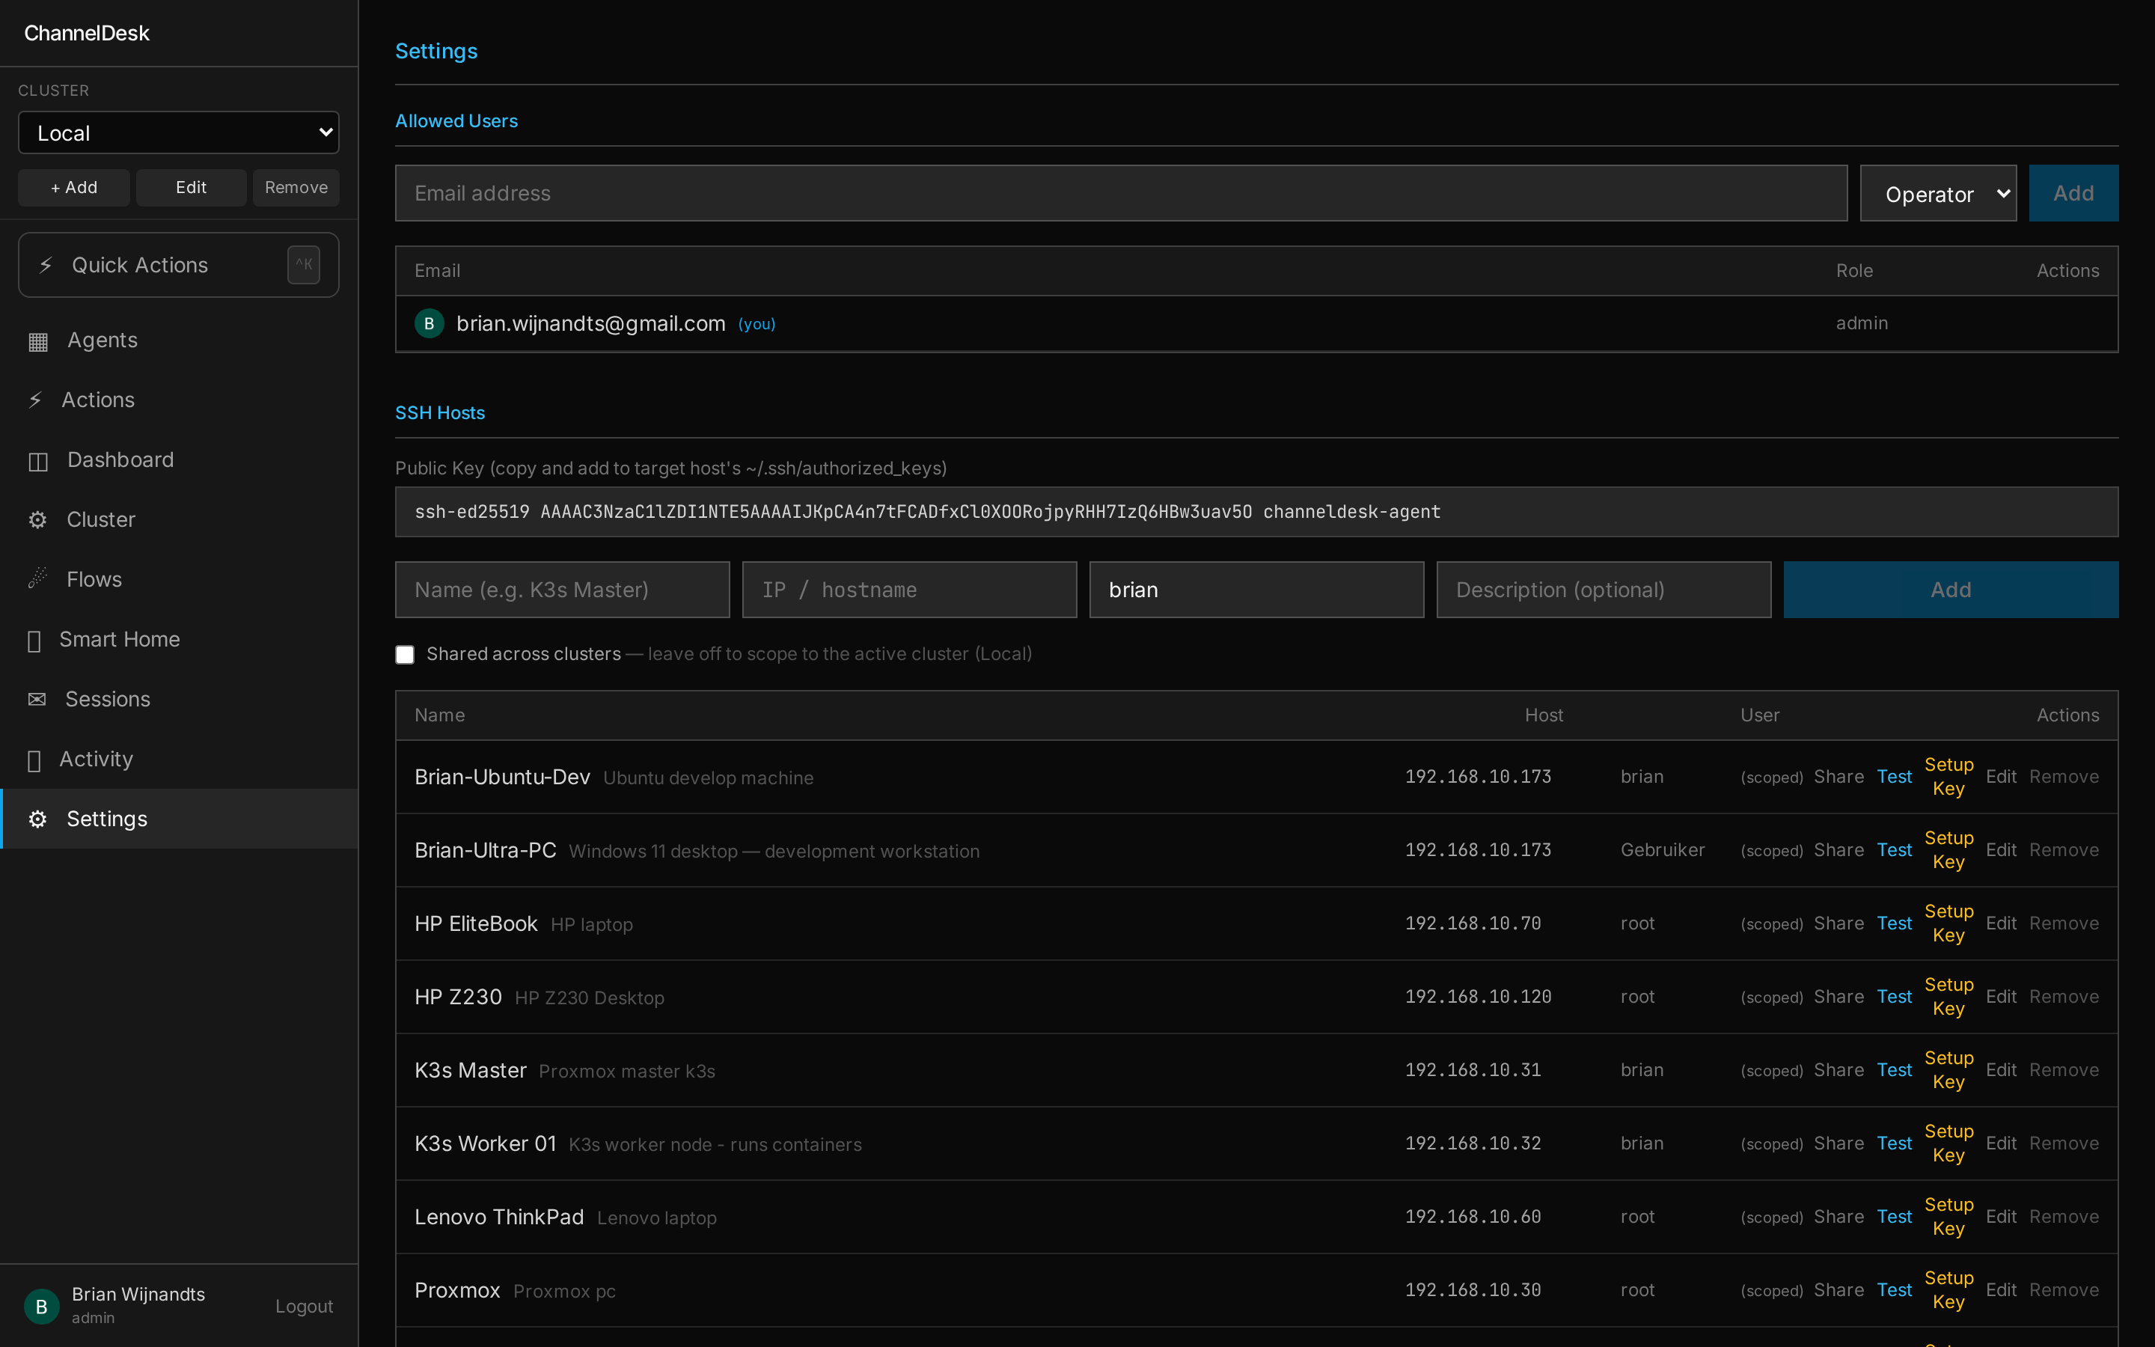Screen dimensions: 2155x1347
Task: Click the Smart Home icon in sidebar
Action: (x=34, y=641)
